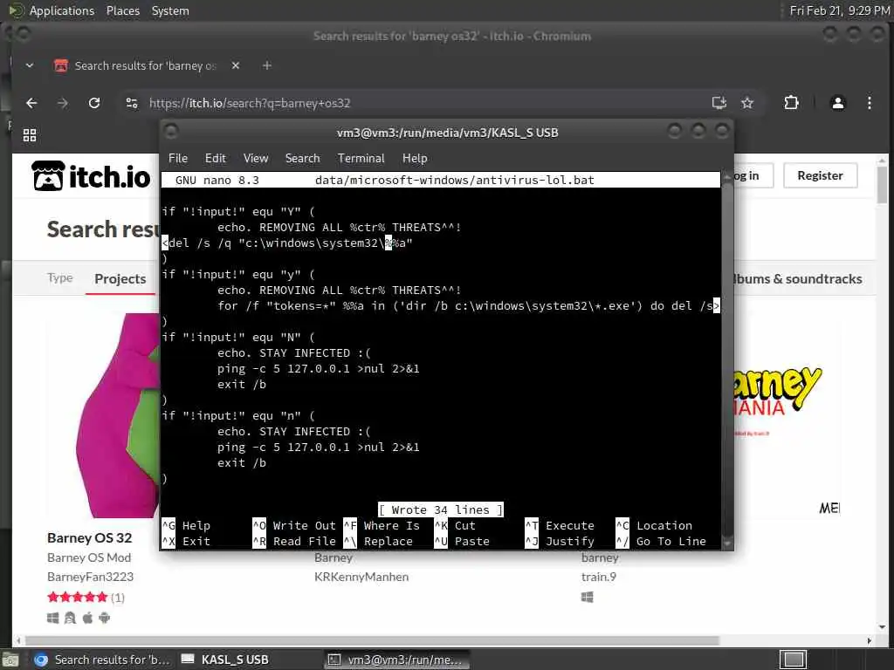Open the Barney OS 32 project link
894x670 pixels.
(x=90, y=537)
